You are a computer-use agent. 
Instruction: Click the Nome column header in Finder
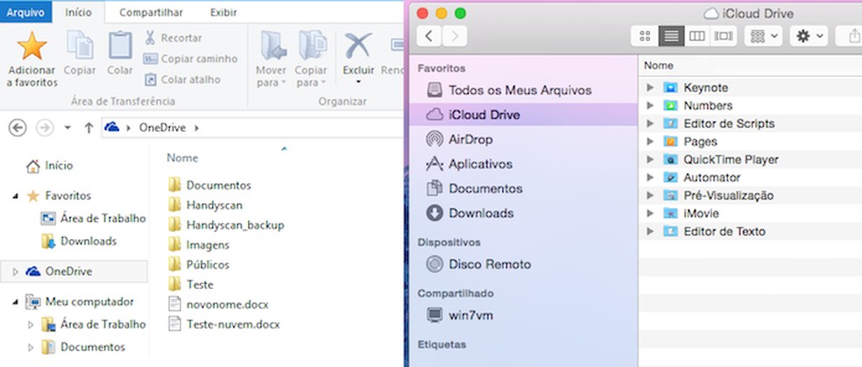point(659,66)
